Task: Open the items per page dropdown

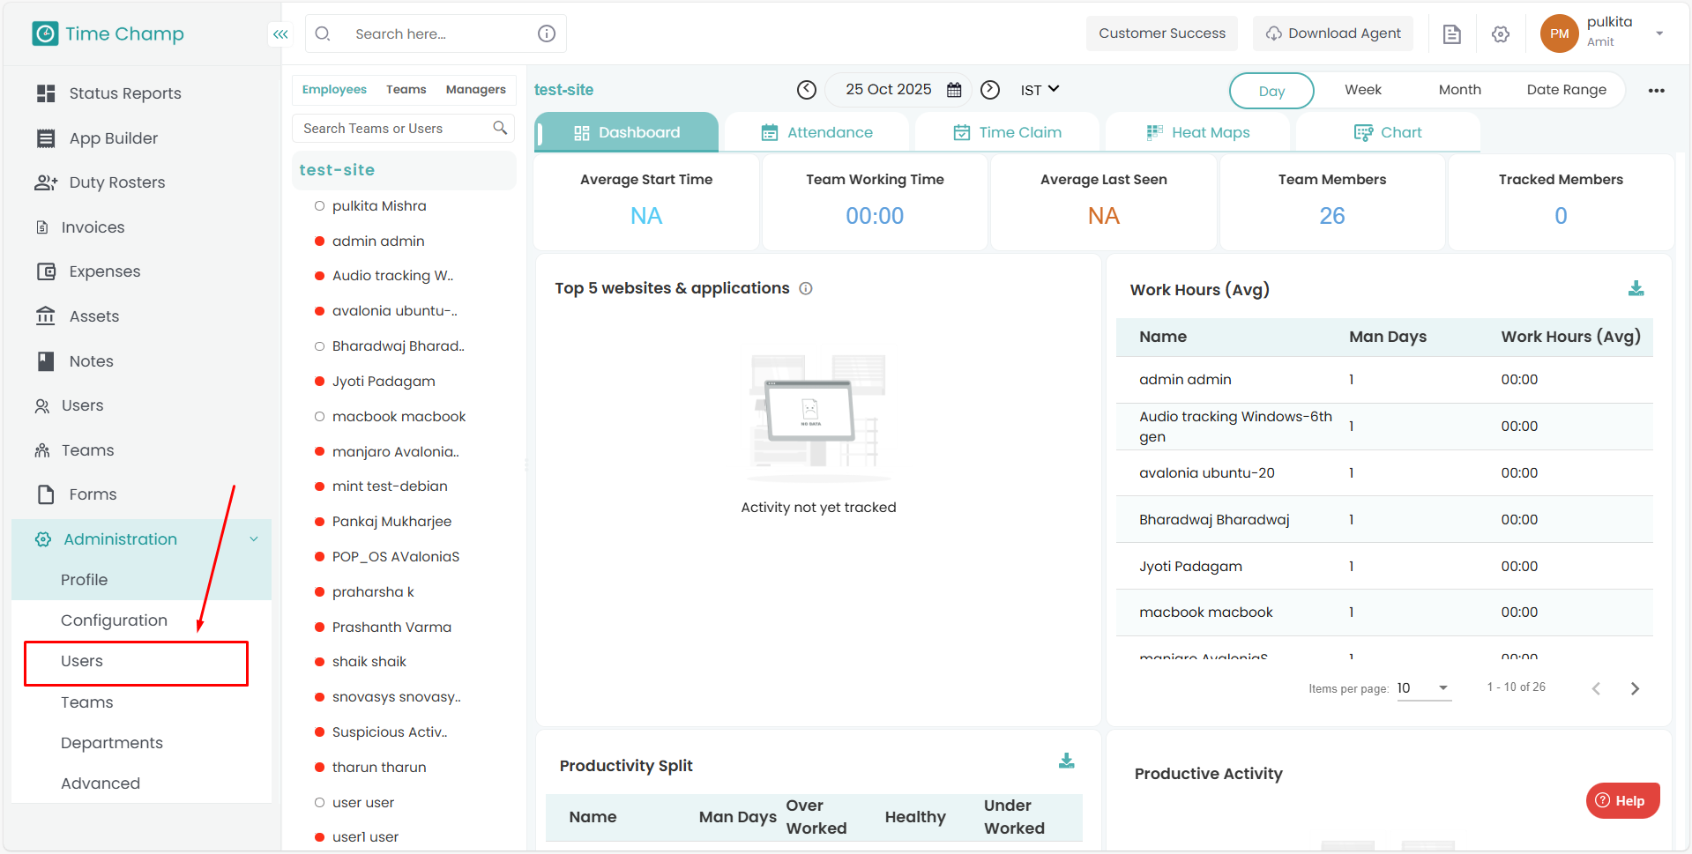Action: tap(1422, 688)
